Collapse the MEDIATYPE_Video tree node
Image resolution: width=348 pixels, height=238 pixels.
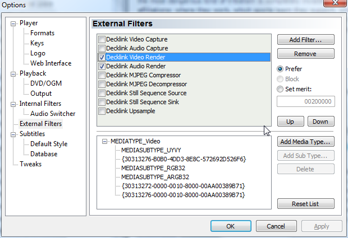point(105,142)
